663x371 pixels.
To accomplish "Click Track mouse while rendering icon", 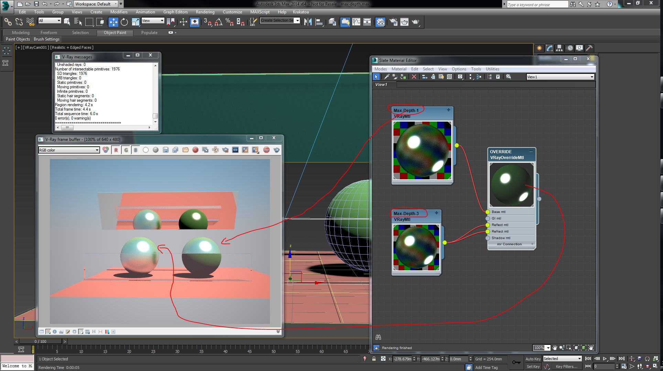I will [215, 150].
